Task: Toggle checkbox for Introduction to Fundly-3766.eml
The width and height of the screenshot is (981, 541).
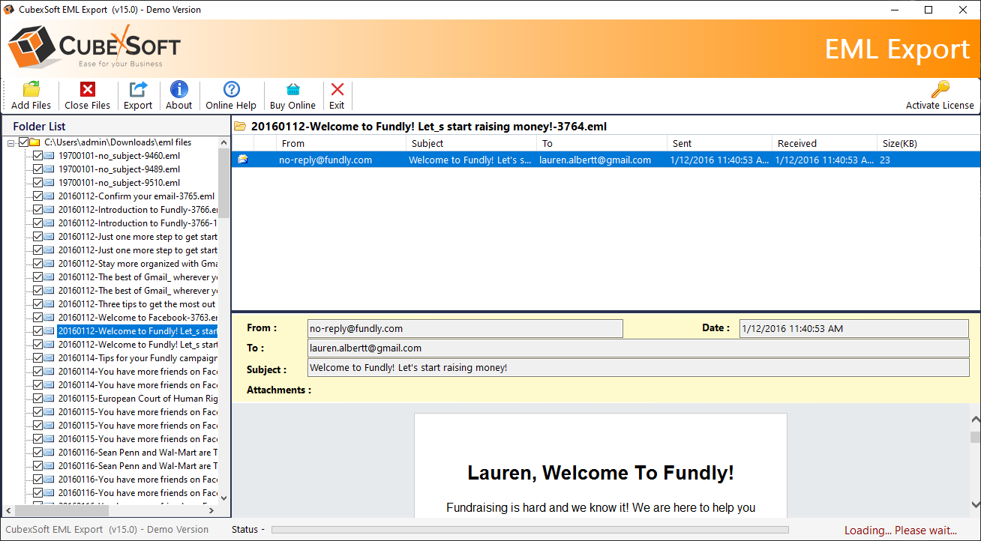Action: [37, 210]
